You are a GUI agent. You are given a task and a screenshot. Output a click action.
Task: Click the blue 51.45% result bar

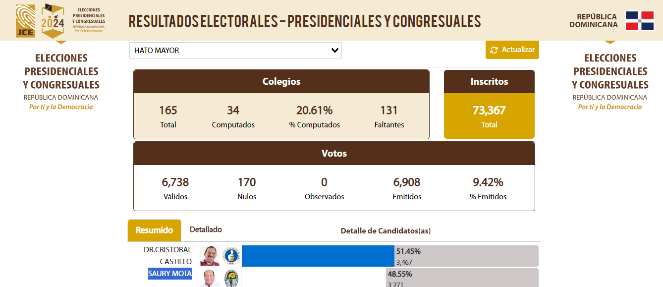click(x=318, y=256)
